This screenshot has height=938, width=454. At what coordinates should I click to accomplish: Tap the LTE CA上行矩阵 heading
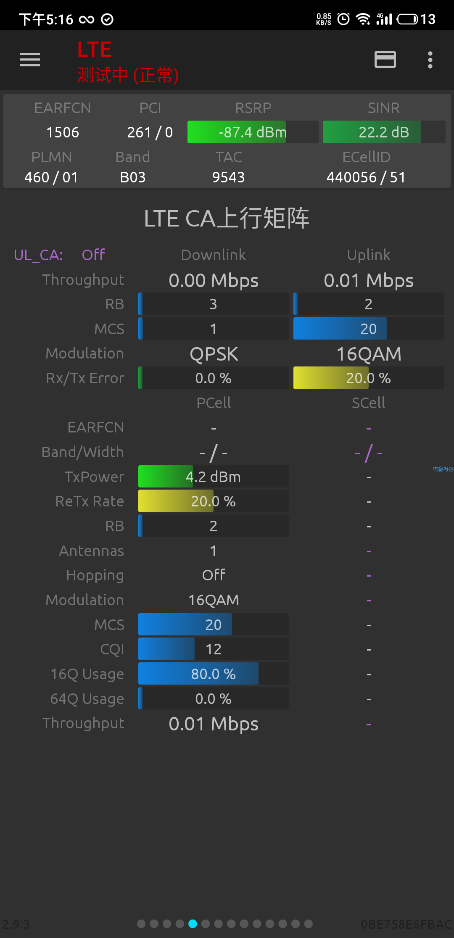(227, 219)
